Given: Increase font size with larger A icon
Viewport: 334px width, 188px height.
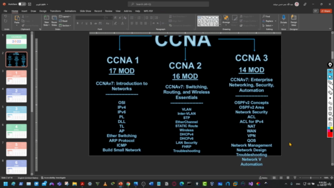Looking at the screenshot, I should tap(115, 18).
